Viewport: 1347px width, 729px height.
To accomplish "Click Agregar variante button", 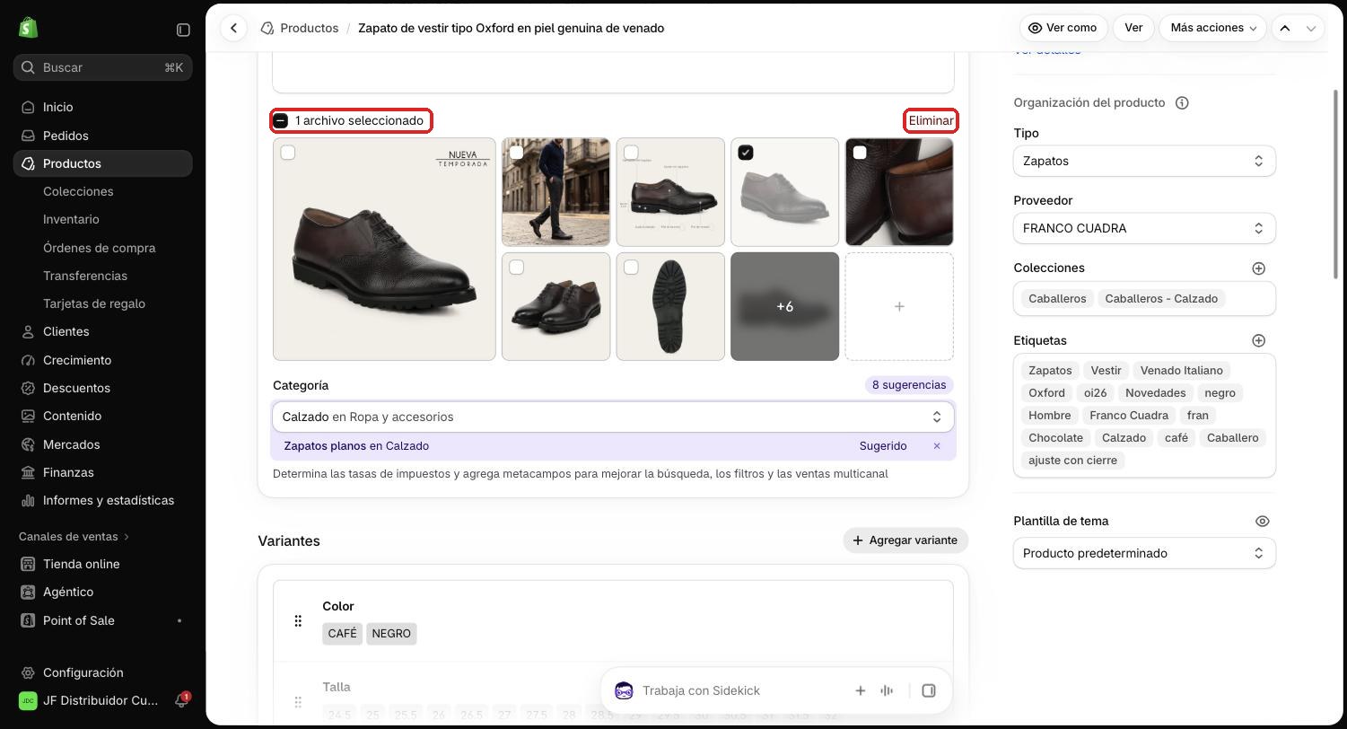I will point(905,540).
